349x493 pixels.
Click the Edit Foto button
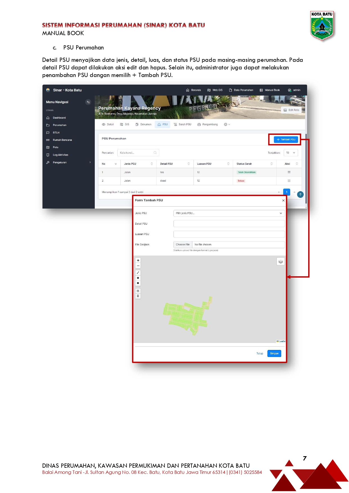291,110
